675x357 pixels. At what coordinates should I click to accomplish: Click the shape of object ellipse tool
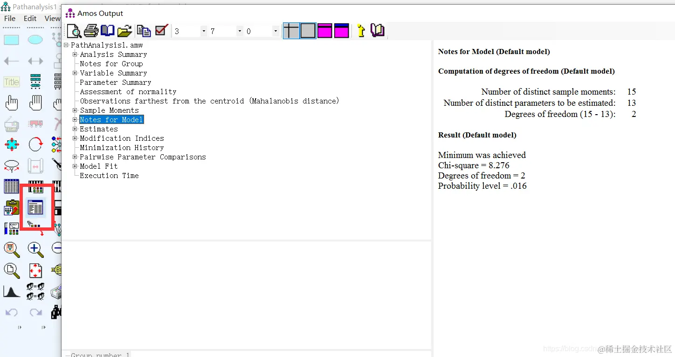(12, 165)
